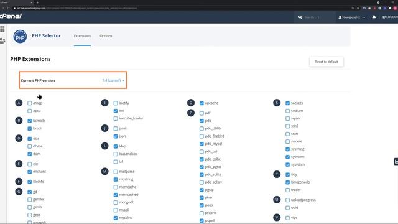Open the notifications bell
Screen dimensions: 398x224
[374, 17]
